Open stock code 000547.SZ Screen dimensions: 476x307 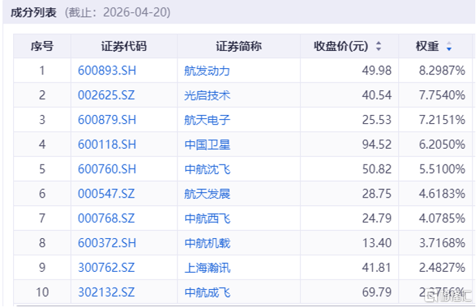tap(106, 193)
